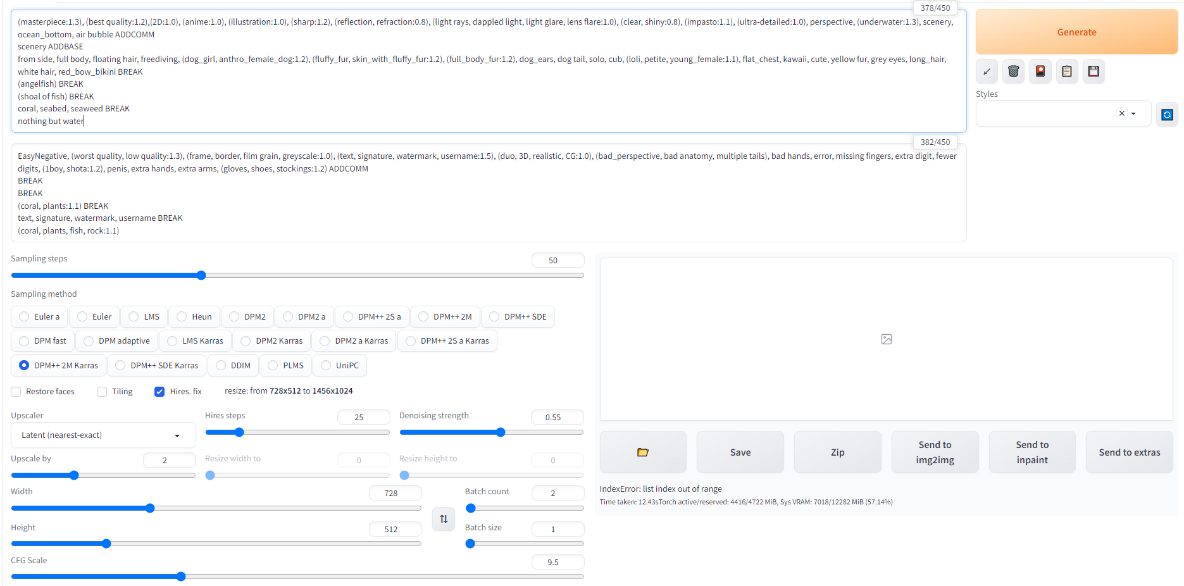Viewport: 1184px width, 586px height.
Task: Expand the Styles selection dropdown
Action: 1135,113
